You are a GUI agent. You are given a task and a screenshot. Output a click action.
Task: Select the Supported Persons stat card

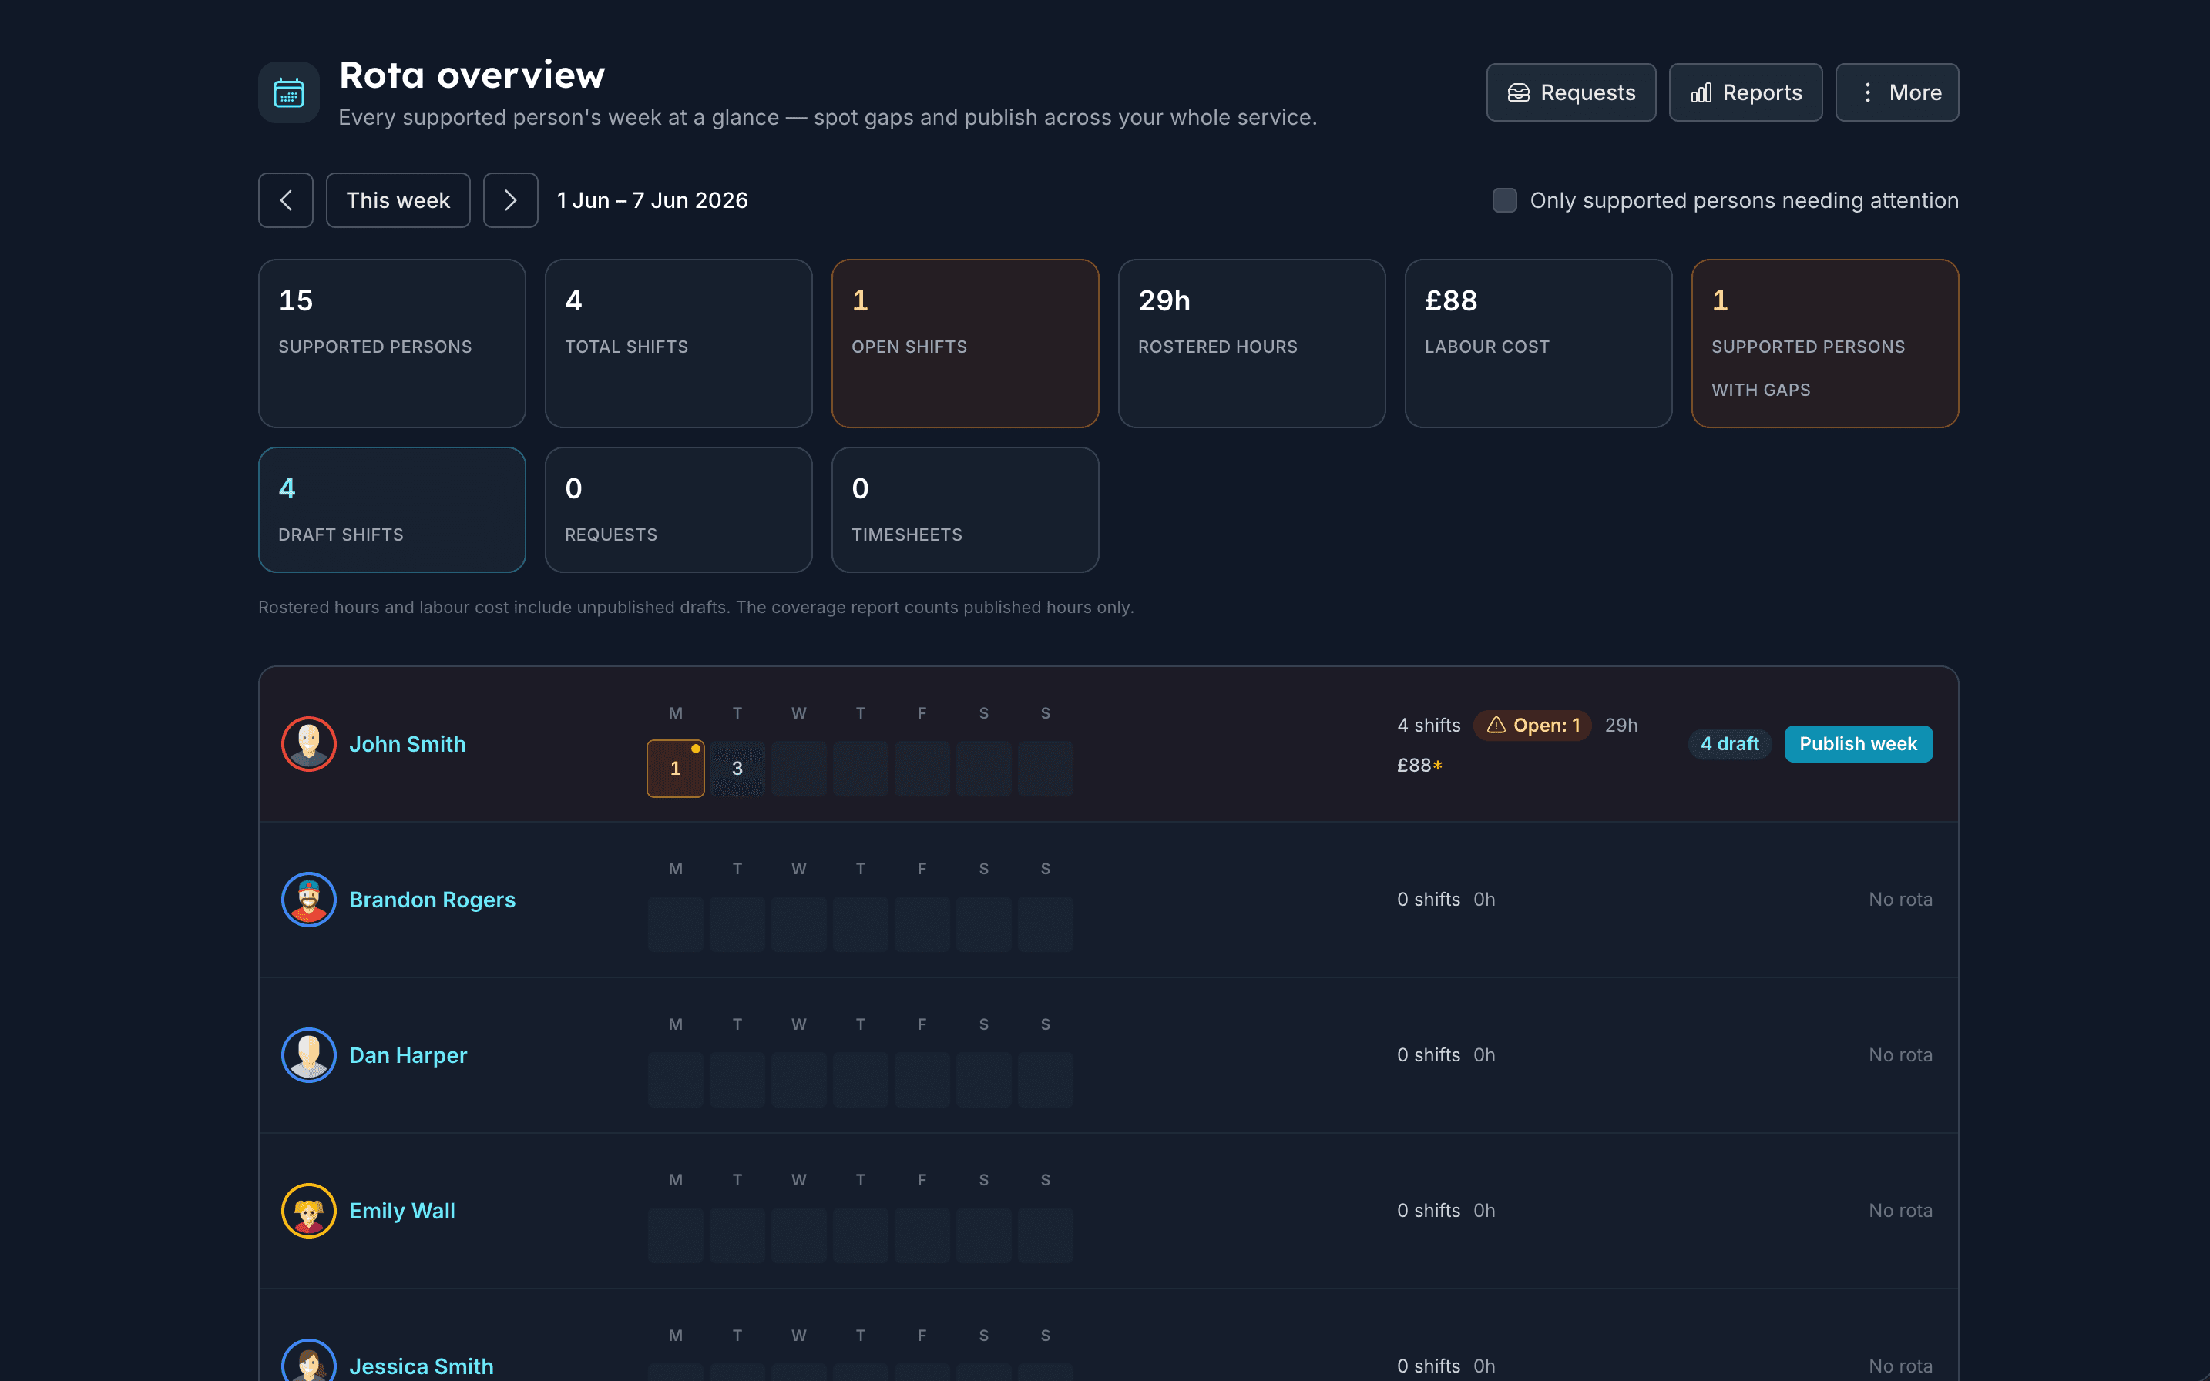[392, 344]
